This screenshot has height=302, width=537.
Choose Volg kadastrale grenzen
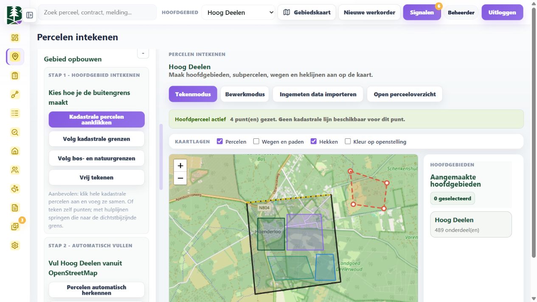click(97, 139)
